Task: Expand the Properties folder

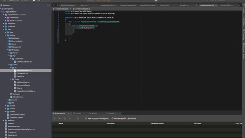Action: 4,26
